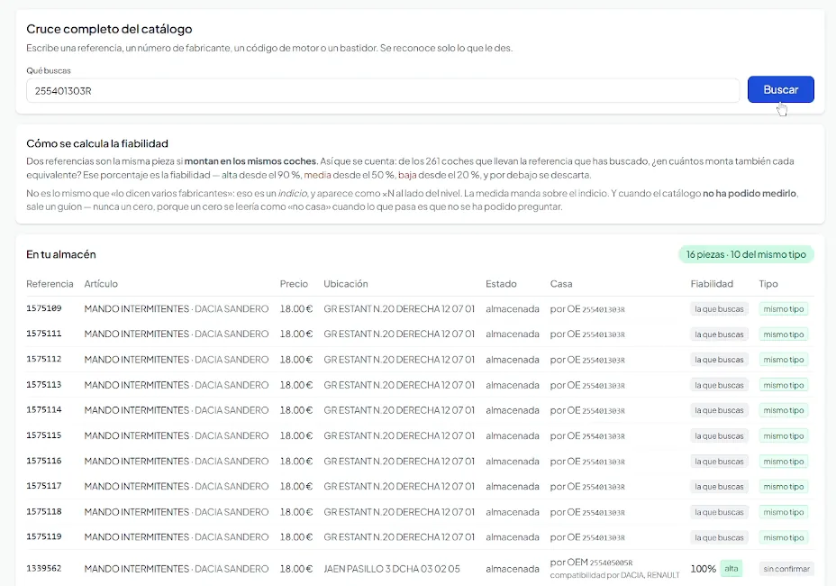Click the "la que buscas" tag in row 1575111

[x=719, y=334]
